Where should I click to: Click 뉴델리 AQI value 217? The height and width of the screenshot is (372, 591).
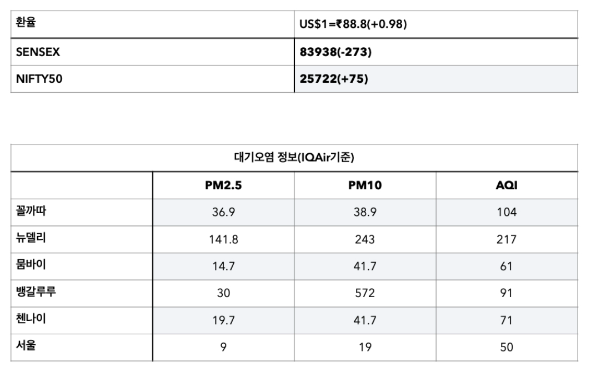click(506, 239)
